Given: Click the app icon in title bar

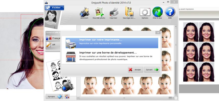Looking at the screenshot, I should pos(46,3).
